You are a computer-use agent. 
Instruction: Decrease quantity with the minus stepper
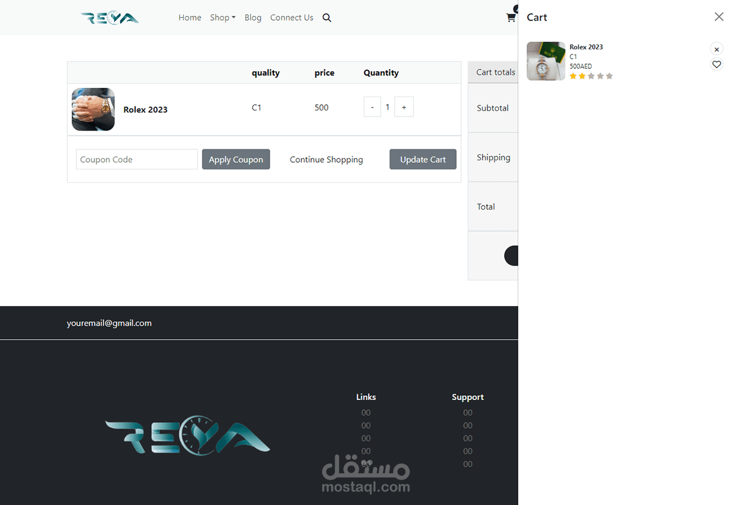click(372, 107)
